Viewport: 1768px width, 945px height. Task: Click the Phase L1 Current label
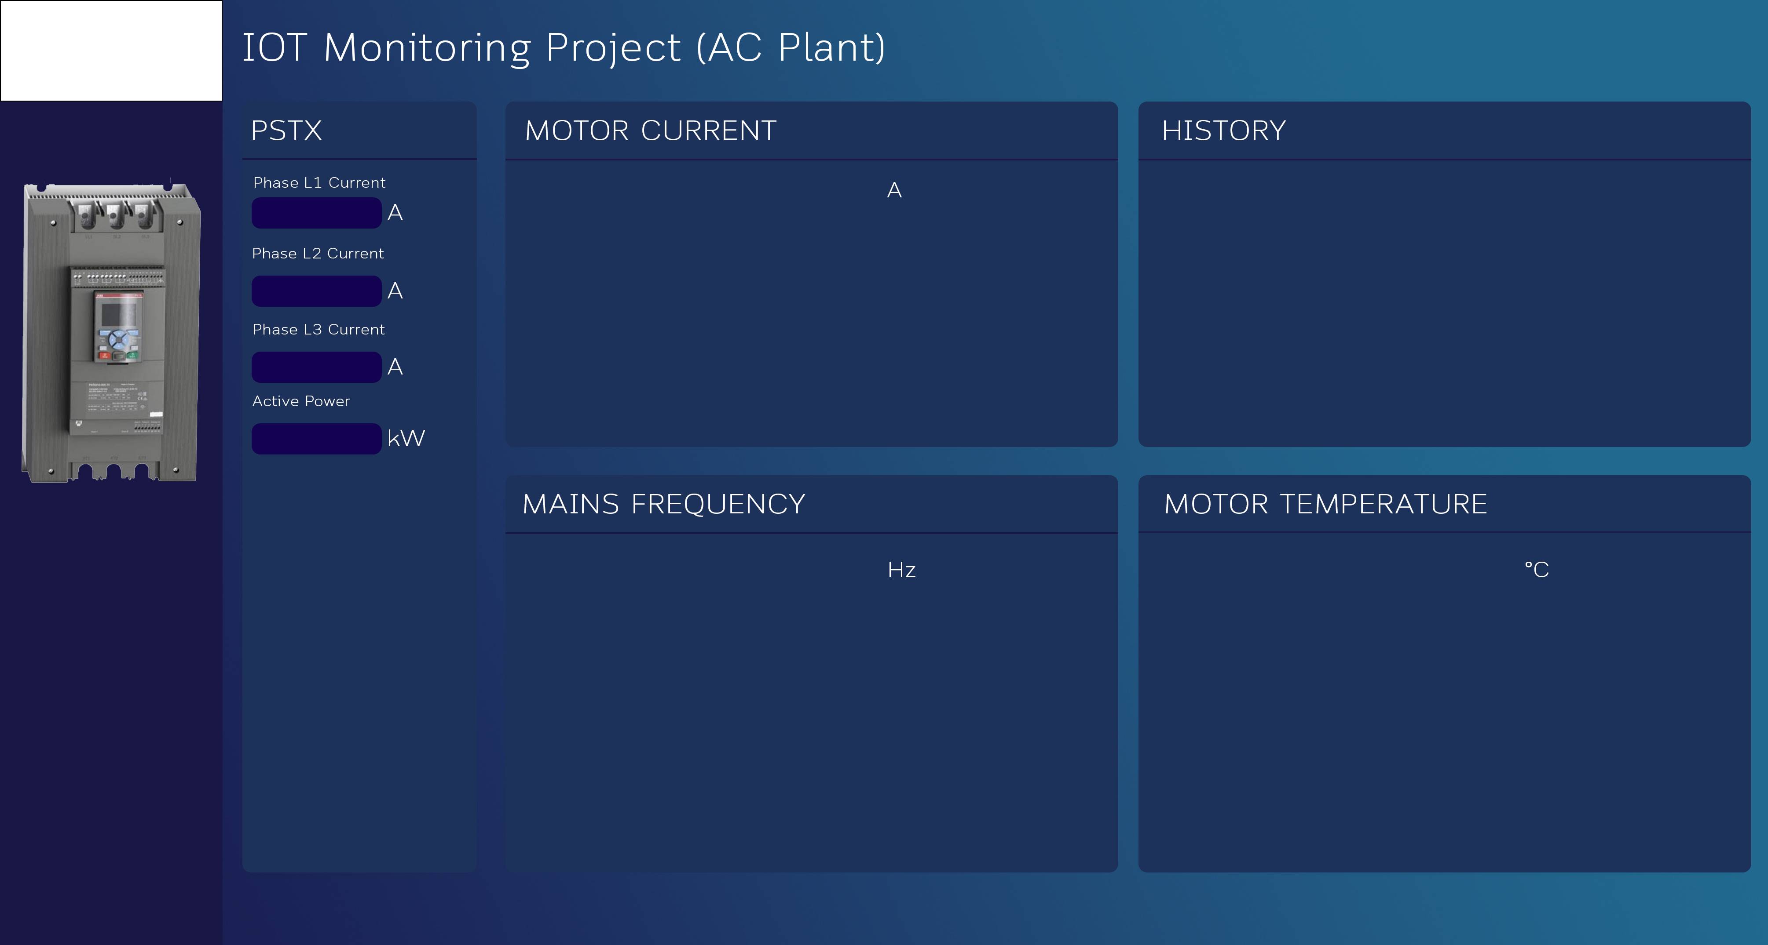click(x=319, y=182)
